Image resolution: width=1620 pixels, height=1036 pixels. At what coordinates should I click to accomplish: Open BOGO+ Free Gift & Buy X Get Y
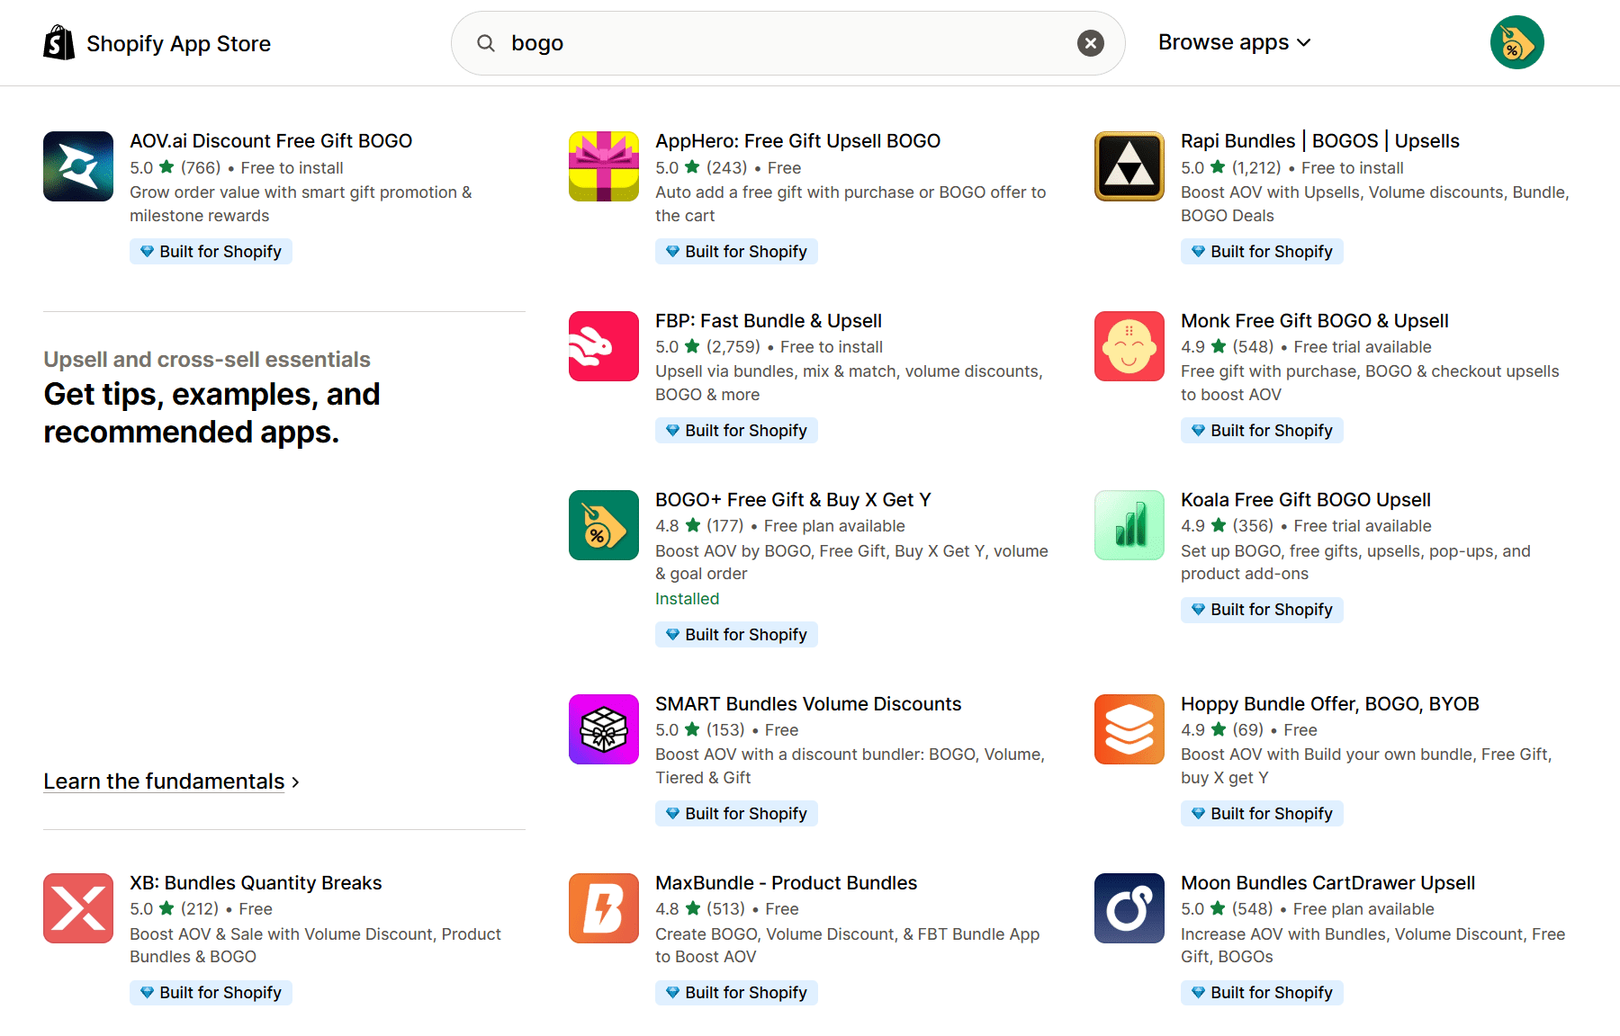[793, 500]
